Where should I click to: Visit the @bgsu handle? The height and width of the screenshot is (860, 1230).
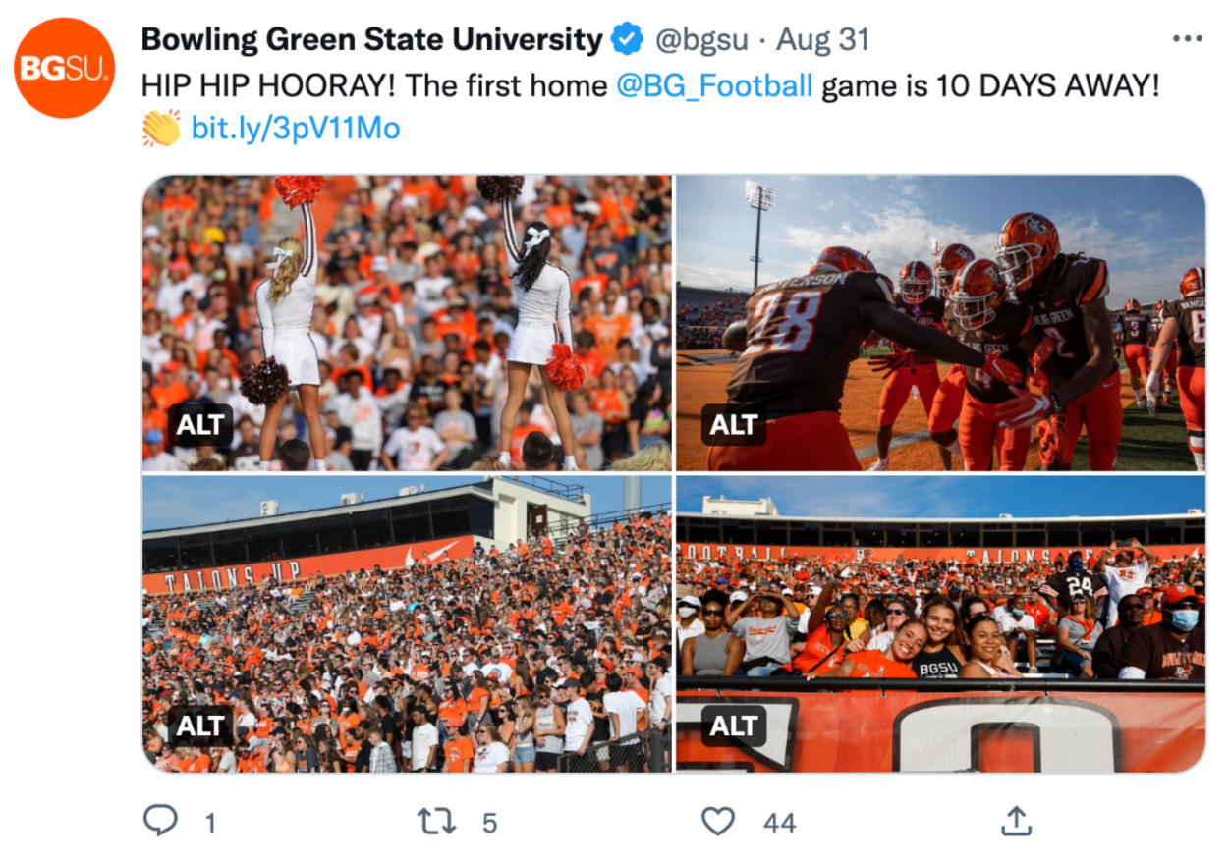click(x=701, y=40)
